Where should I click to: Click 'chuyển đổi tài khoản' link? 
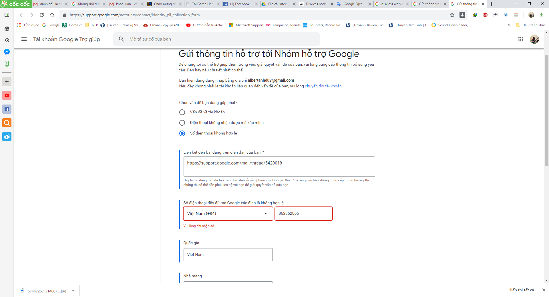pos(323,86)
